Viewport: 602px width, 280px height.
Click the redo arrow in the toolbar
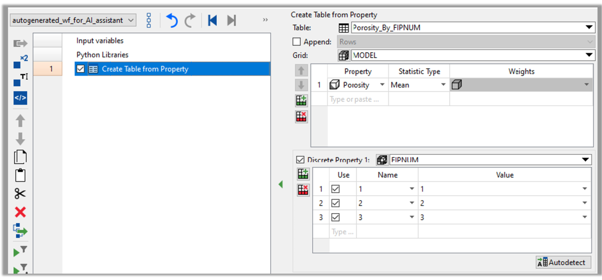click(190, 21)
